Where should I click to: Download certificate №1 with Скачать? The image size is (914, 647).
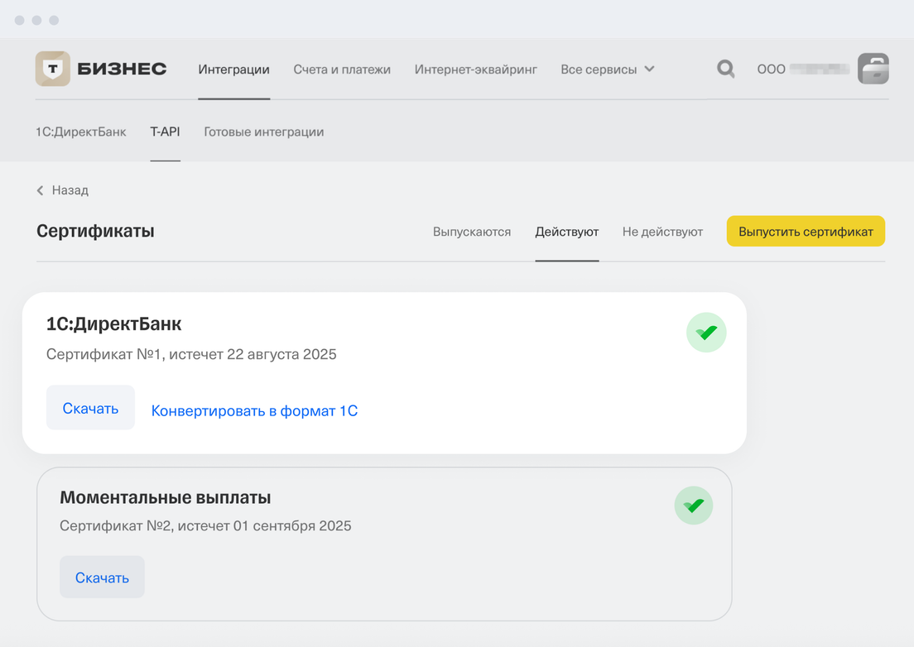(90, 408)
